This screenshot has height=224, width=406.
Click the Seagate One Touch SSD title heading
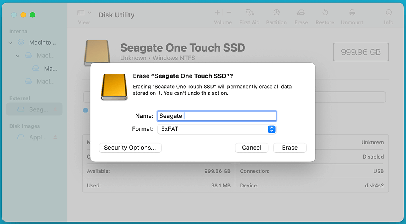183,48
